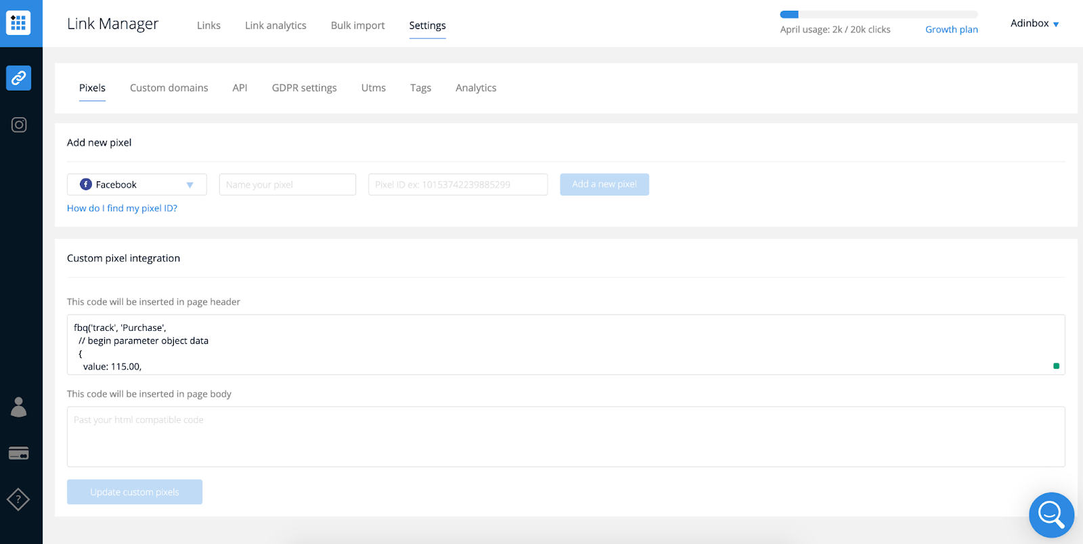Open the Custom domains tab
The image size is (1083, 544).
169,88
